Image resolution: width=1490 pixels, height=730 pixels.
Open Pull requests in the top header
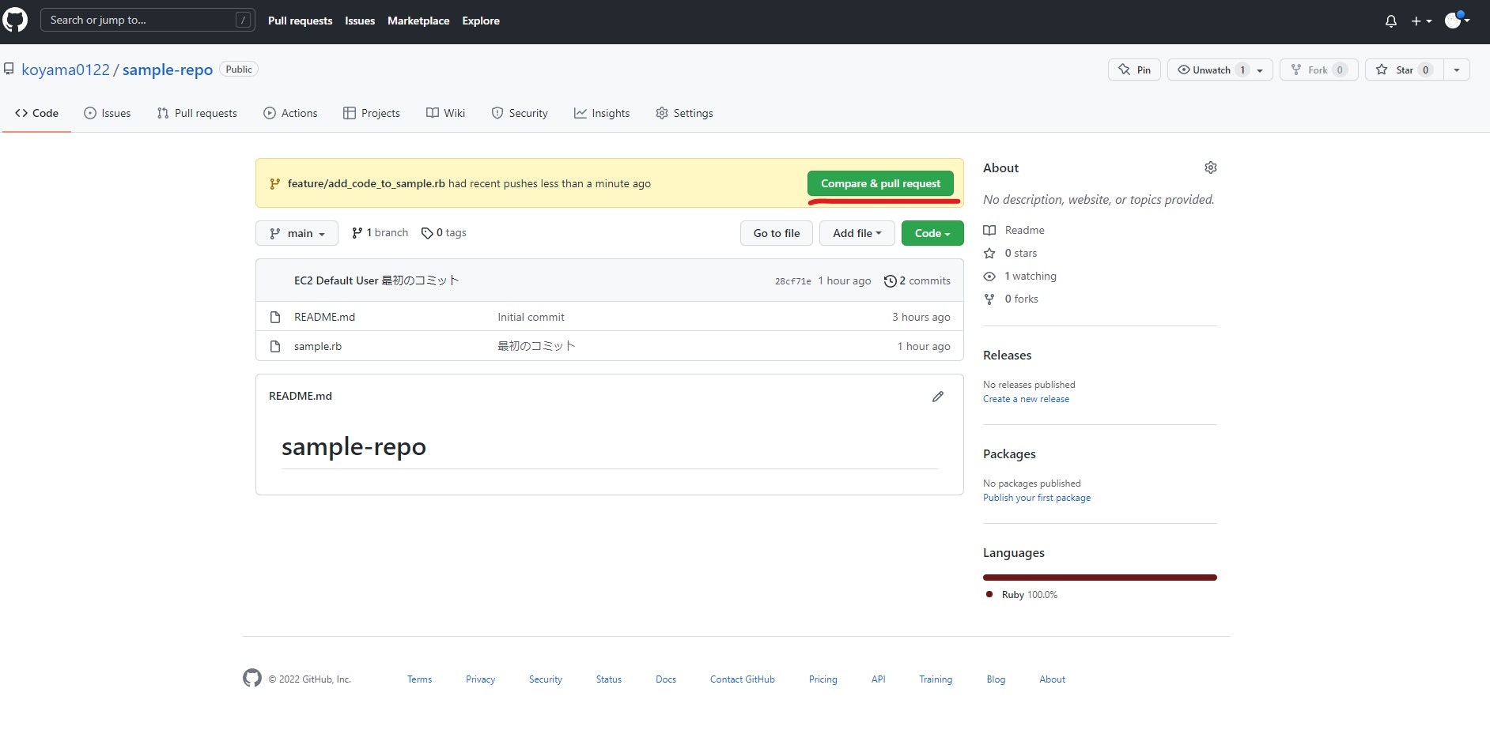(x=300, y=21)
